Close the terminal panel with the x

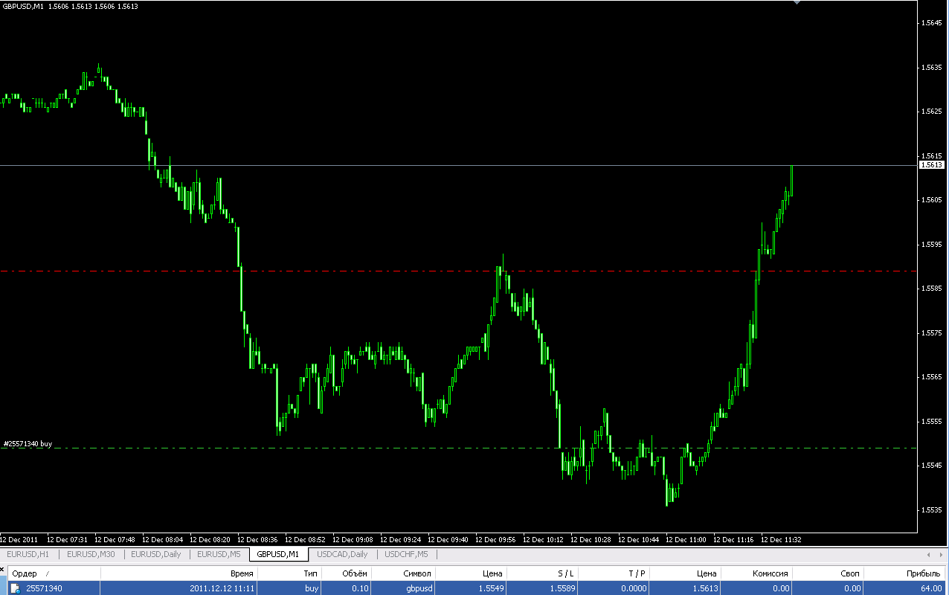2,569
